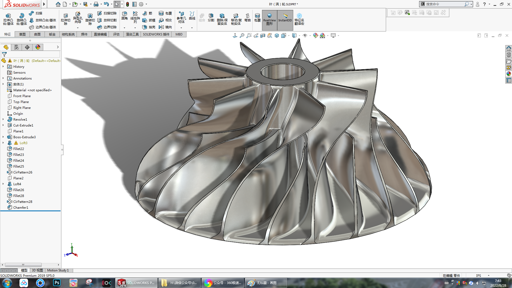Select the Flex (弯曲) tool

tap(248, 17)
